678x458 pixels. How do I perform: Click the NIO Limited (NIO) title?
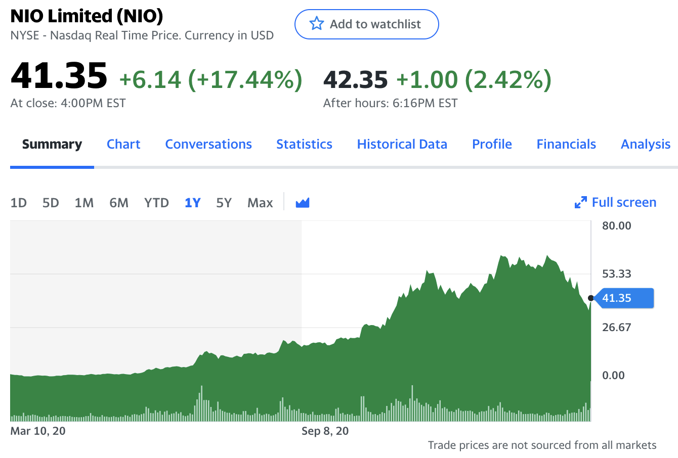pos(87,16)
